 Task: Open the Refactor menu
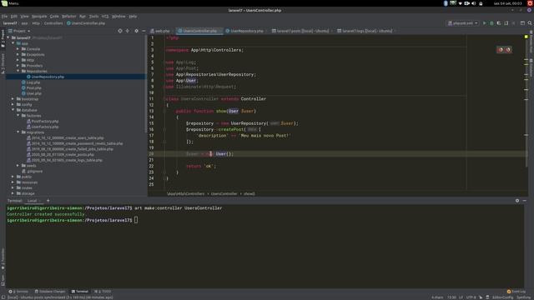(x=68, y=17)
